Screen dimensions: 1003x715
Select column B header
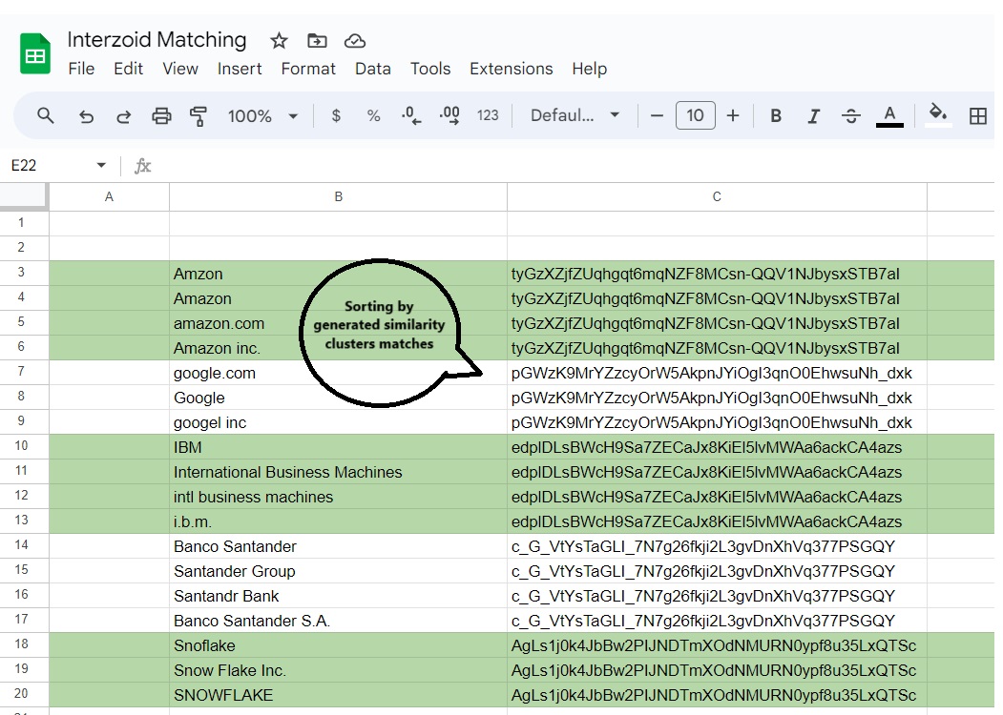coord(339,196)
